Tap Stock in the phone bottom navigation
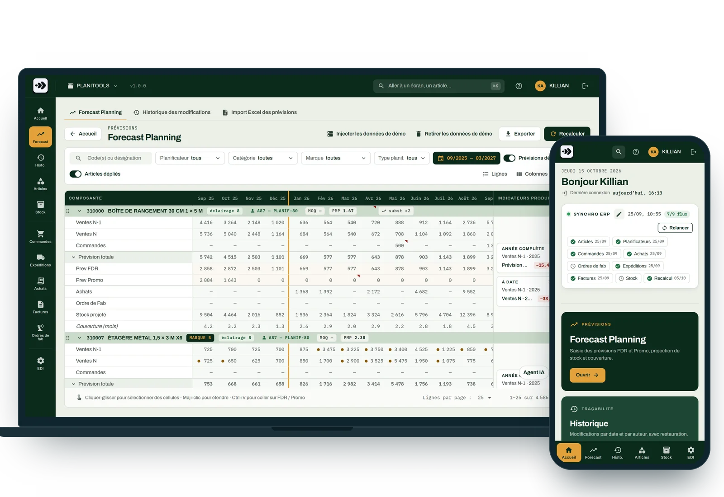 (x=666, y=453)
